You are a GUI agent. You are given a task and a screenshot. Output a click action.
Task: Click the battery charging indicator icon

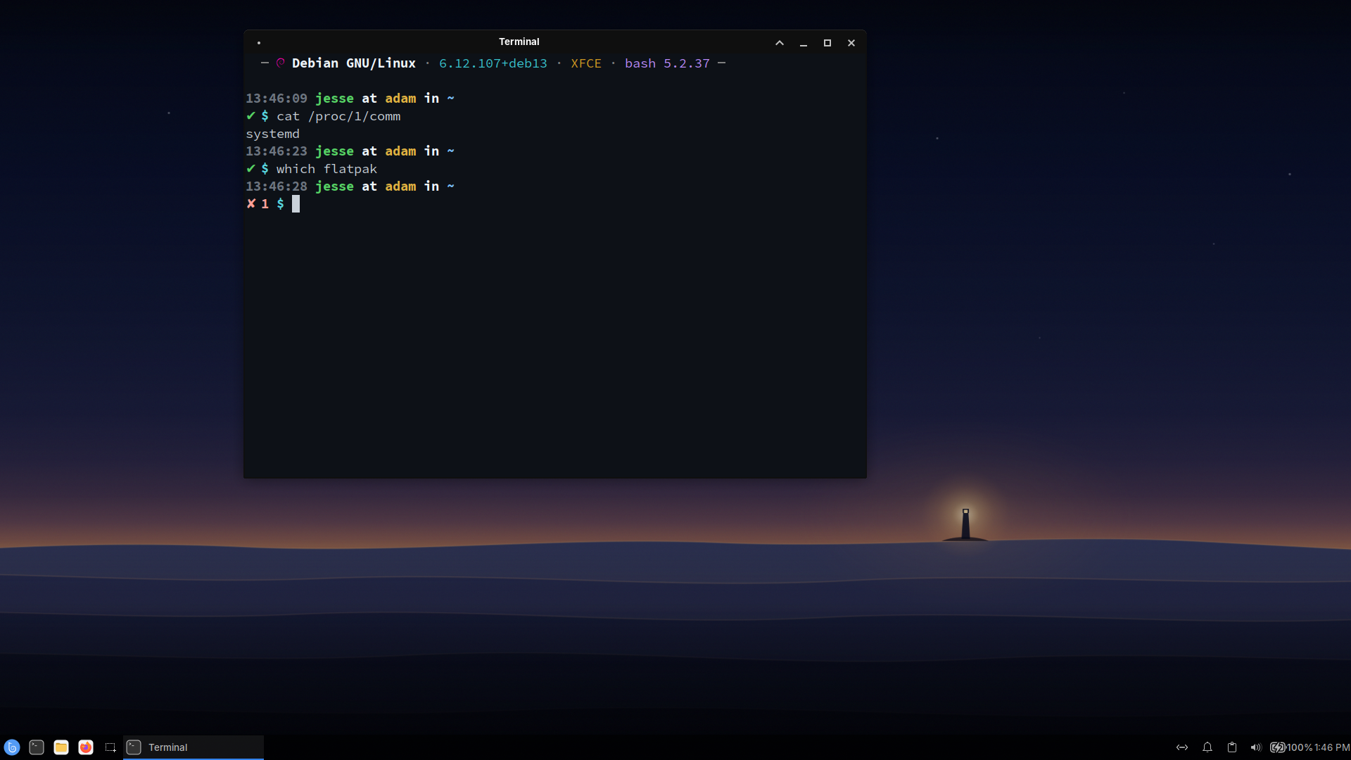1278,747
